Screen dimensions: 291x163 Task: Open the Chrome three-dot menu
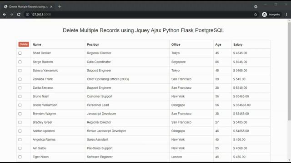[x=286, y=14]
